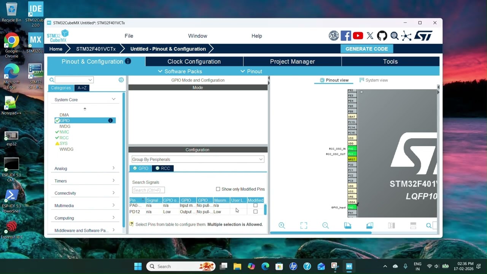Open File Explorer from the taskbar
Viewport: 487px width, 274px height.
click(x=237, y=266)
